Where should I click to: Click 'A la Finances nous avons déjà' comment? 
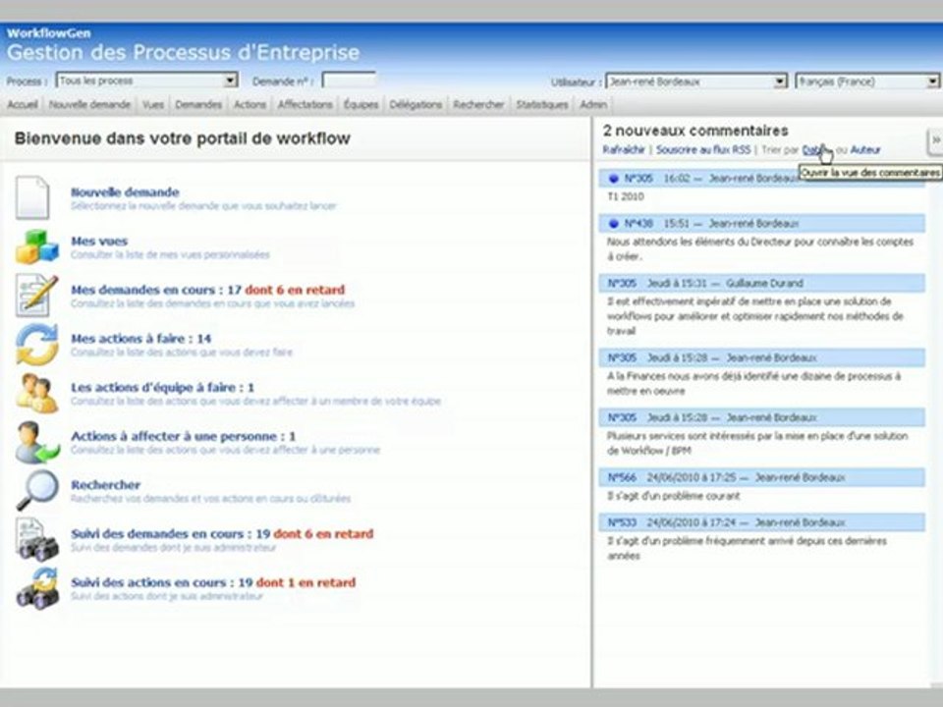click(x=753, y=384)
